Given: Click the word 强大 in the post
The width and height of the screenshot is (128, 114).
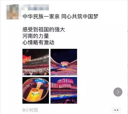Looking at the screenshot, I should coord(60,30).
